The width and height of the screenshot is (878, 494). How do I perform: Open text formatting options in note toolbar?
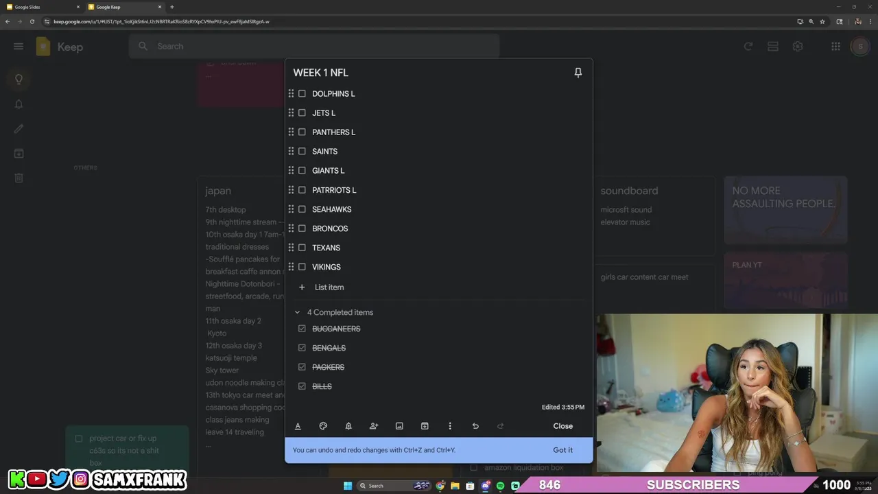298,426
